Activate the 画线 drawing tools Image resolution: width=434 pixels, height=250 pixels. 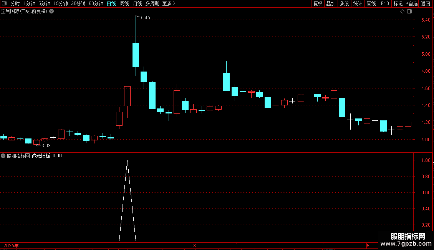[371, 3]
